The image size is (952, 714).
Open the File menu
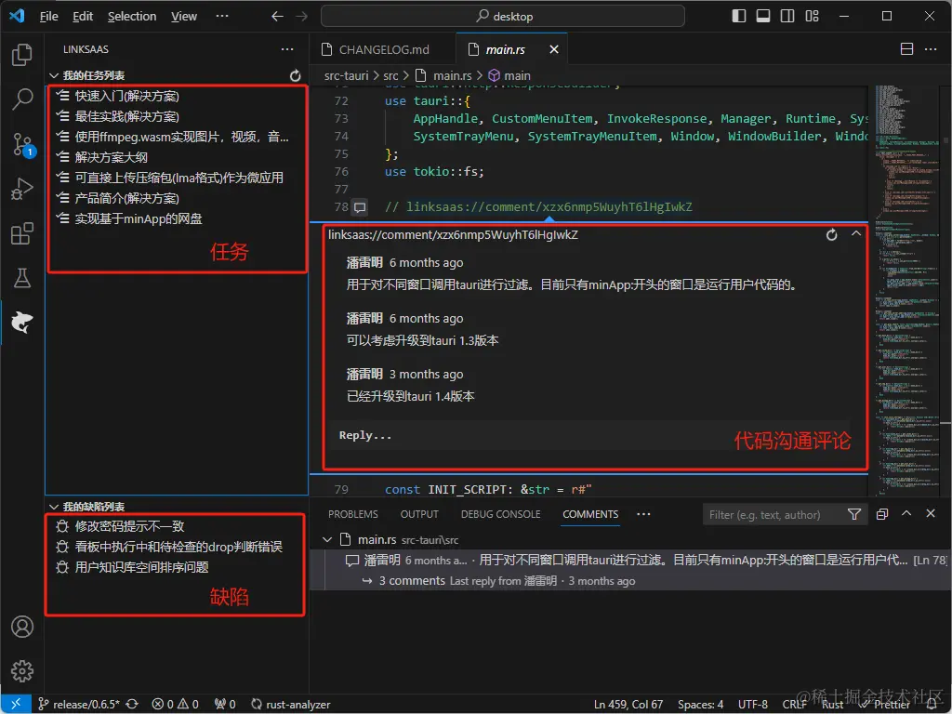coord(48,17)
